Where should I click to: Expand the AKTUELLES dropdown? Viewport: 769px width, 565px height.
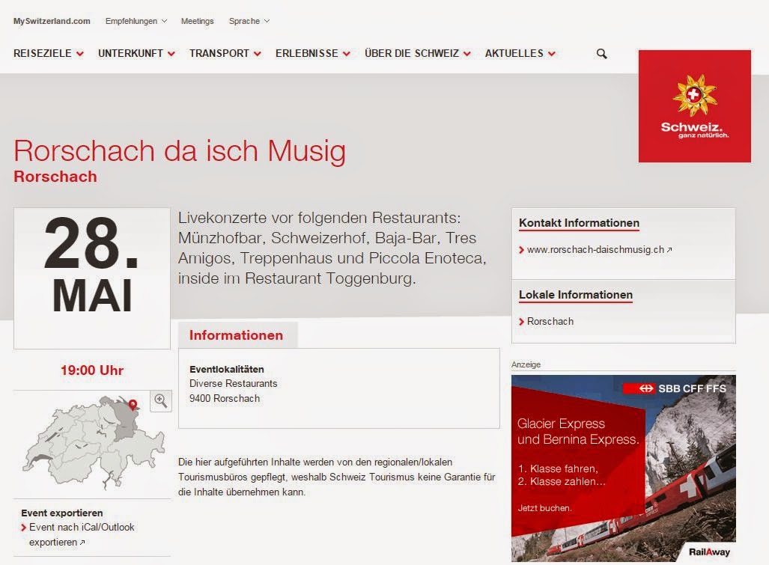(x=520, y=53)
